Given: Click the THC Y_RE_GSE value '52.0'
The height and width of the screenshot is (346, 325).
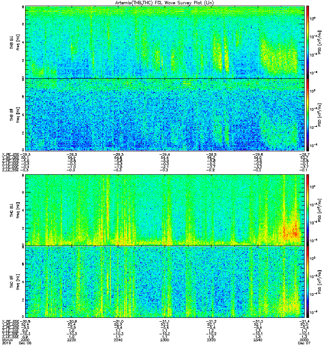Looking at the screenshot, I should tap(304, 325).
